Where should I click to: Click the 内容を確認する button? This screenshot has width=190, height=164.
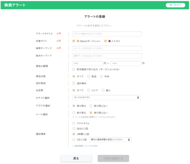click(113, 158)
